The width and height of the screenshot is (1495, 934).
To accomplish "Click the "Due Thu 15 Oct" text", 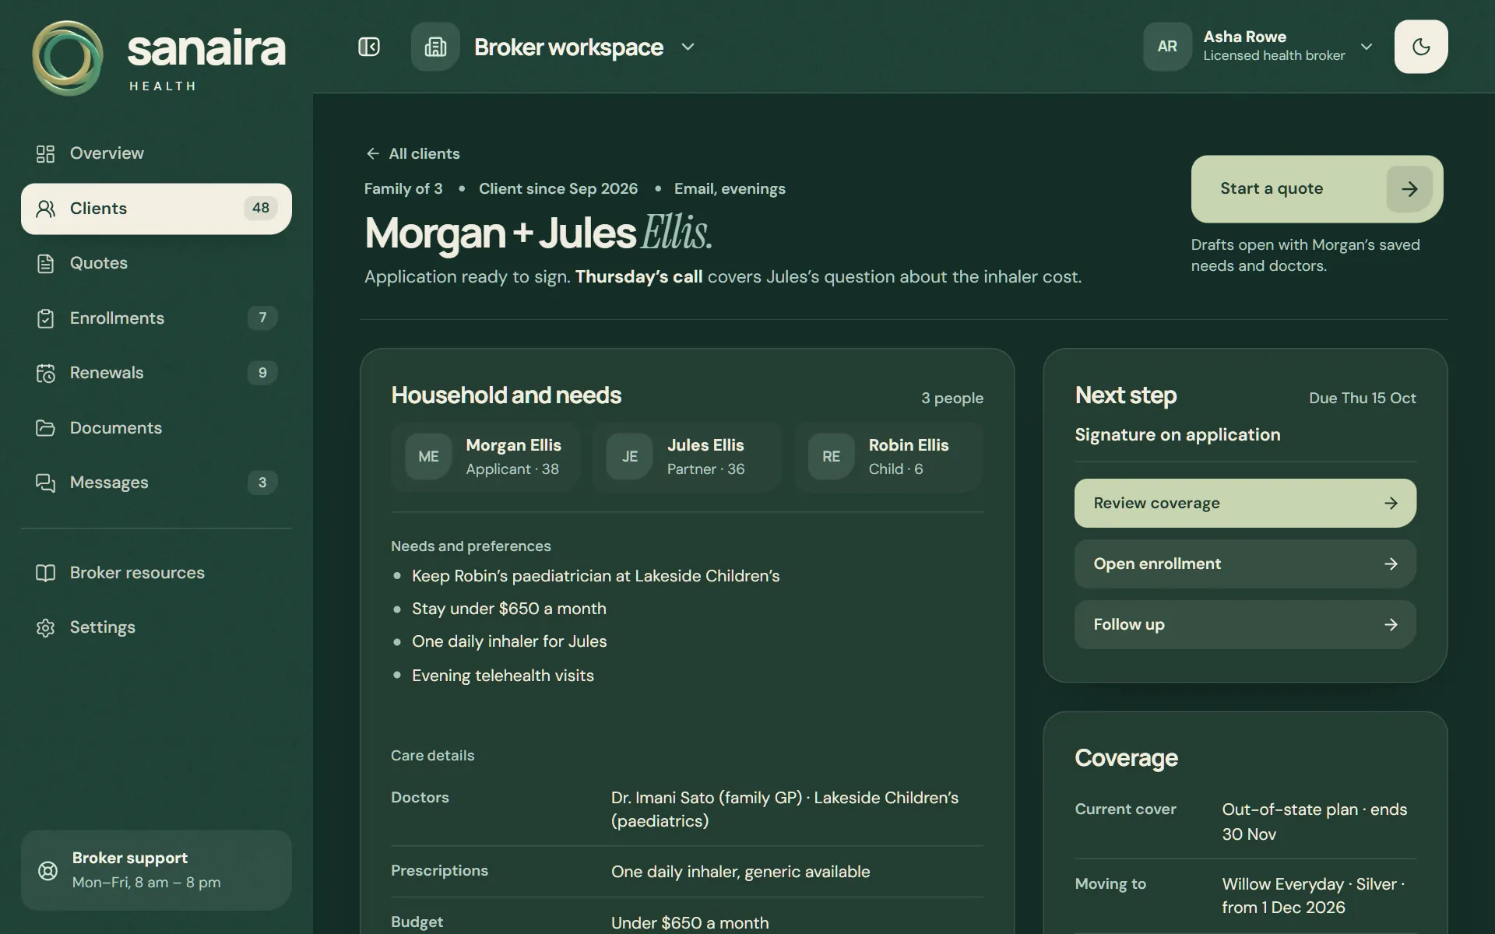I will tap(1362, 398).
